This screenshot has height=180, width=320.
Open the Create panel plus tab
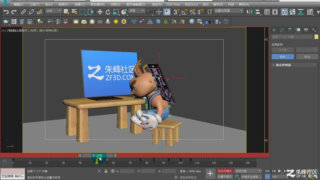274,30
